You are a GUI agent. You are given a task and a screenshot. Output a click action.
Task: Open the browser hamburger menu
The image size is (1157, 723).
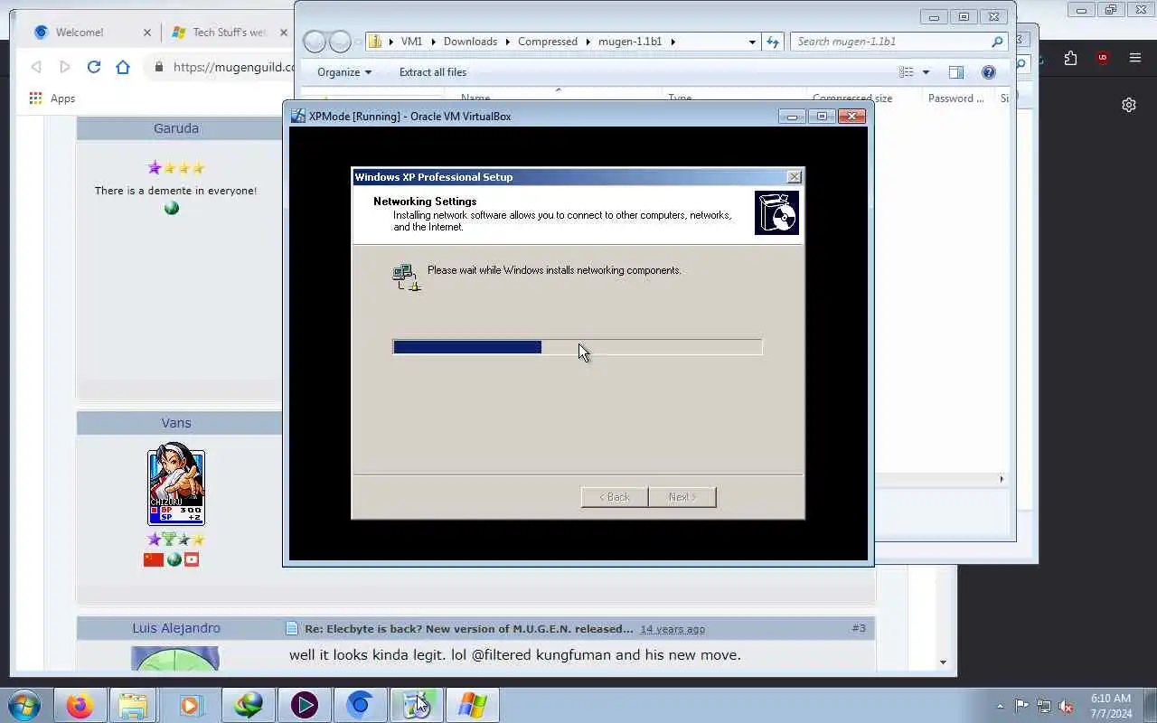click(1135, 58)
